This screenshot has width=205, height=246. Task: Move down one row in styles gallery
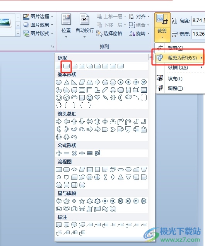click(x=18, y=25)
